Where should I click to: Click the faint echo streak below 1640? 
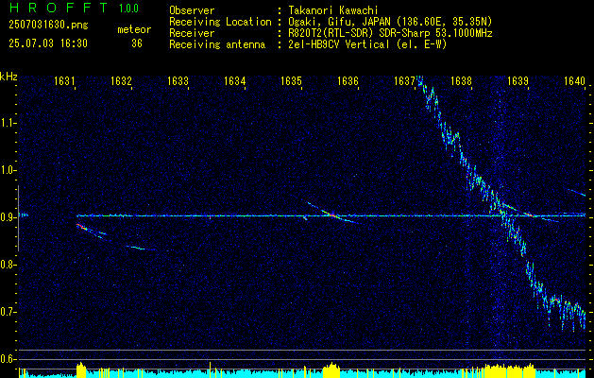575,192
